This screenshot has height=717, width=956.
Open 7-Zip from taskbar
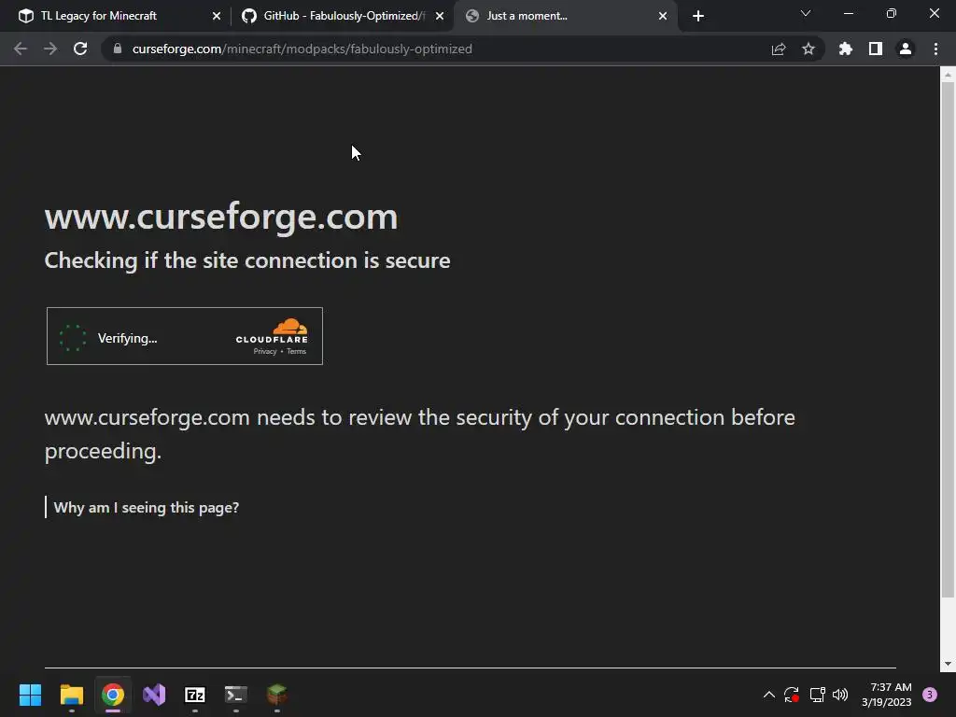[195, 695]
